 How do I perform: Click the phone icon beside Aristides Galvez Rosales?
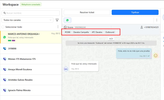(5, 80)
